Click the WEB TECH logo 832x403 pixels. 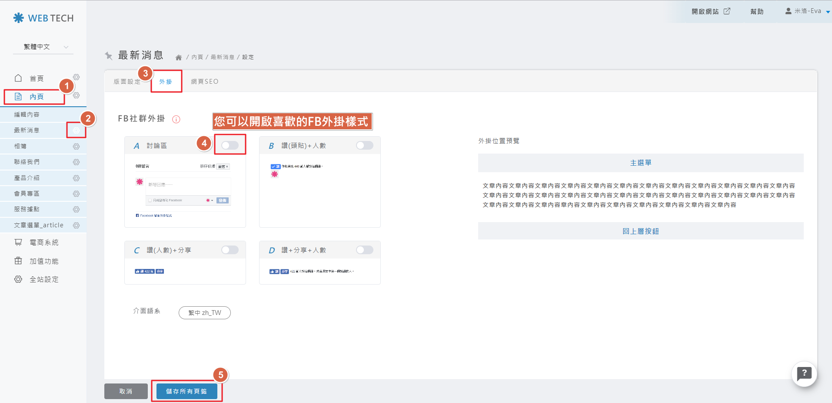(43, 18)
